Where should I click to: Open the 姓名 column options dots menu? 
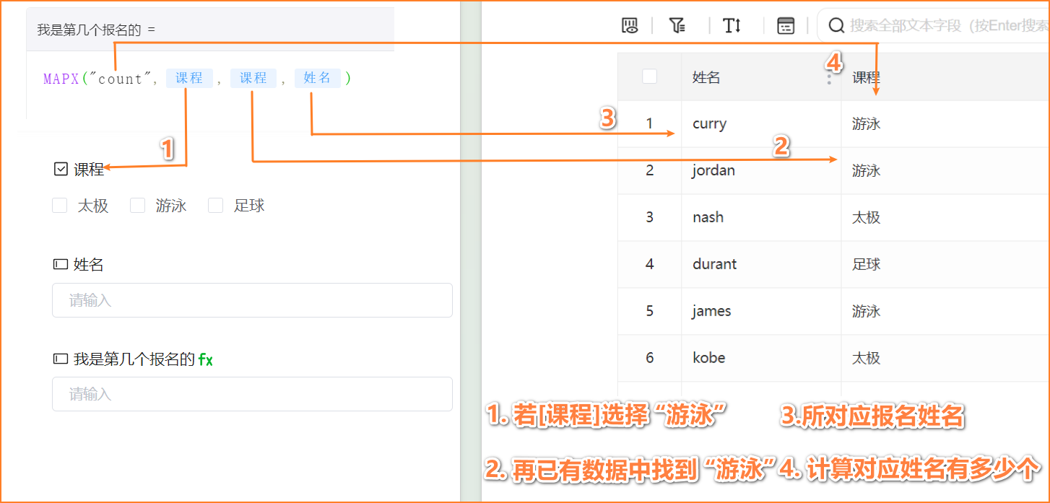tap(828, 78)
